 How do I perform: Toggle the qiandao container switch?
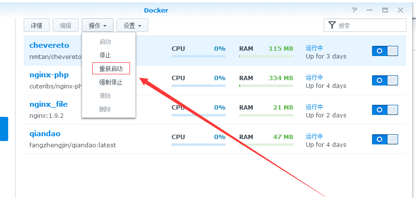pyautogui.click(x=385, y=139)
